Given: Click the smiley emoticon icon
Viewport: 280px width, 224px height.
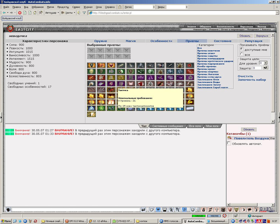Looking at the screenshot, I should (x=192, y=210).
